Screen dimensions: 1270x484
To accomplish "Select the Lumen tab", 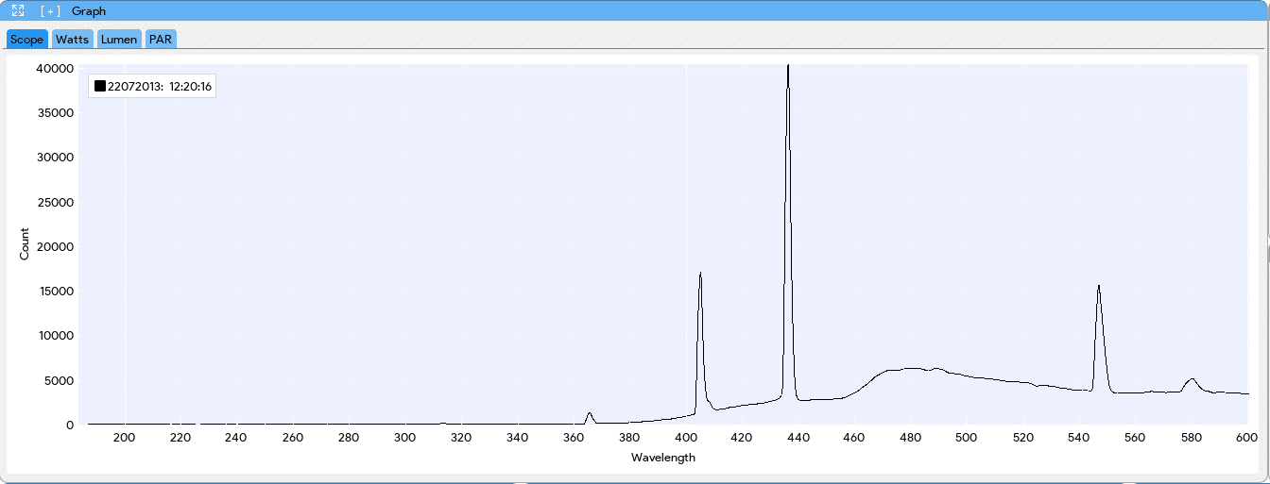I will tap(119, 40).
